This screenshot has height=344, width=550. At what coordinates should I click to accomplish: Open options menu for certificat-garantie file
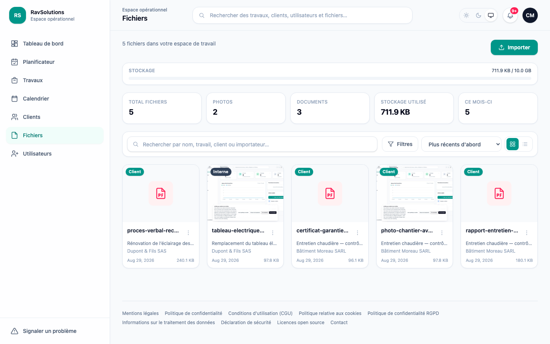point(357,233)
